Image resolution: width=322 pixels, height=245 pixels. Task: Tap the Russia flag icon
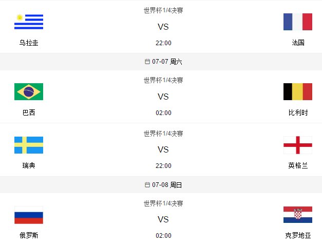29,215
